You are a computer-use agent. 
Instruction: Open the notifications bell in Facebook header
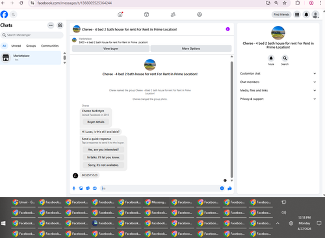tap(306, 14)
